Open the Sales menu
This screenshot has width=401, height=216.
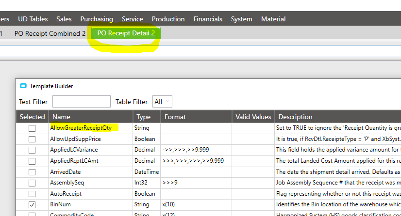click(x=64, y=19)
